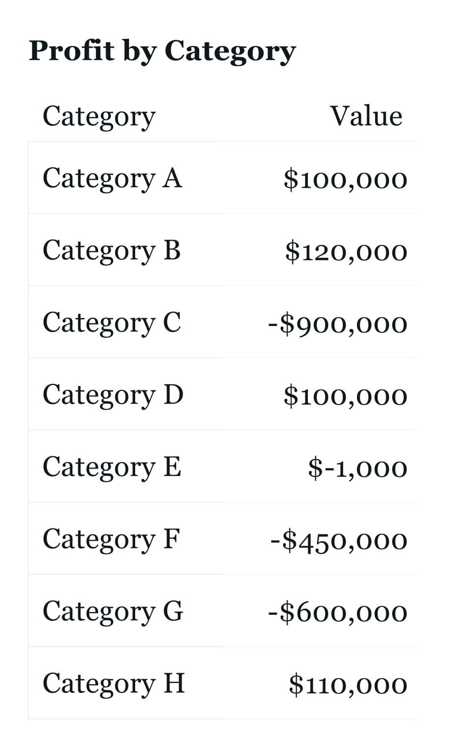
Task: Select the Category E cell
Action: point(112,467)
